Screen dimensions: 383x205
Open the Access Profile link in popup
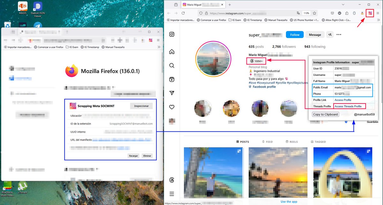343,100
